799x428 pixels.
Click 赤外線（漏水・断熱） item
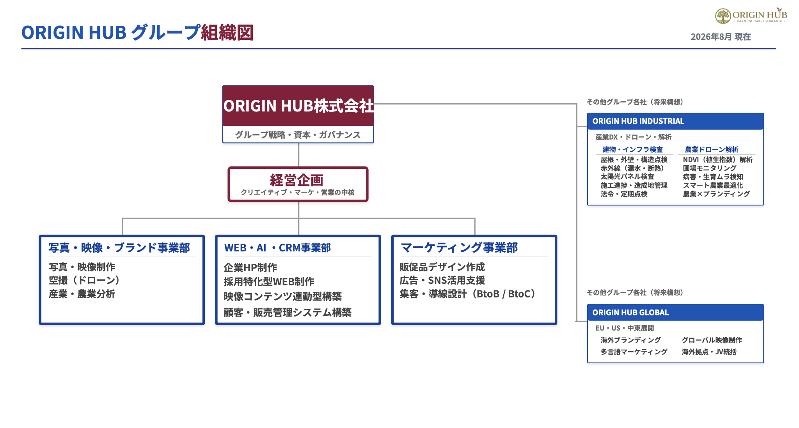click(632, 168)
